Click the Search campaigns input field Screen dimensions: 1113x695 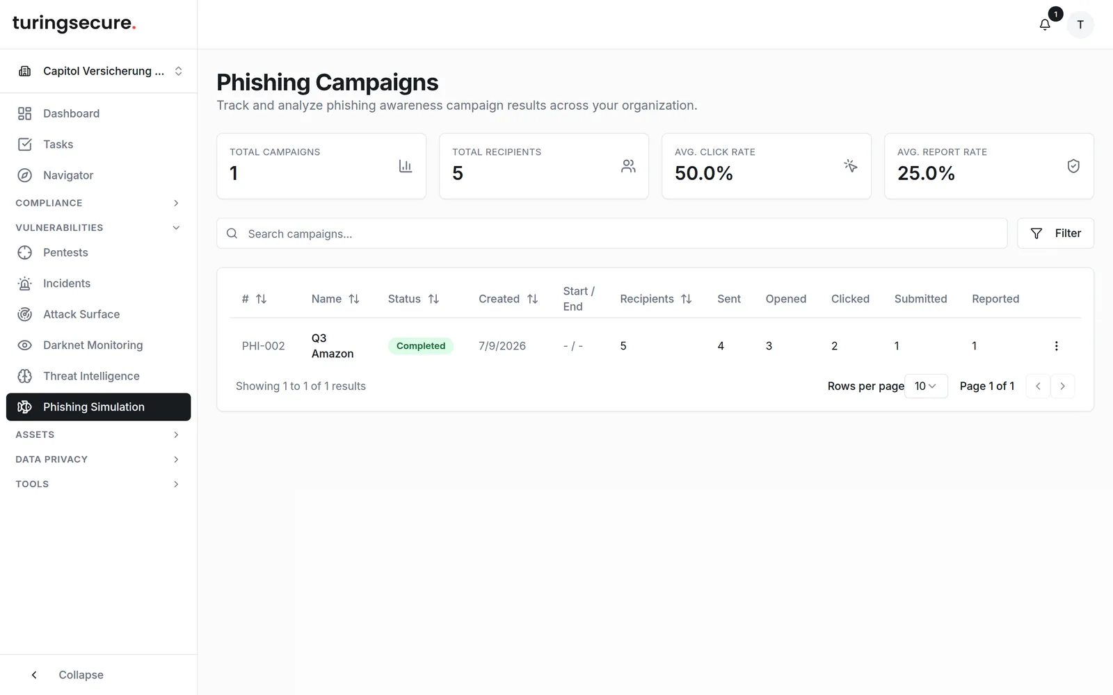(612, 234)
